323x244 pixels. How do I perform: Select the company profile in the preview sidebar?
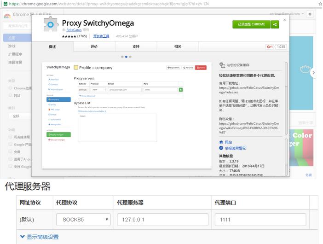coord(58,99)
